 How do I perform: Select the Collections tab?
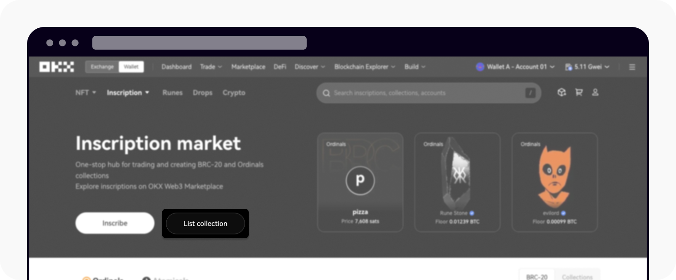pyautogui.click(x=577, y=277)
